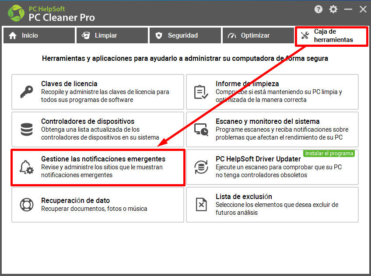The image size is (371, 276).
Task: Click the bell-gear icon for notificaciones emergentes
Action: (x=27, y=167)
